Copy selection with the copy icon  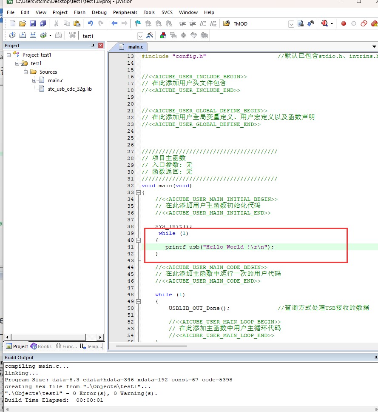[x=67, y=24]
